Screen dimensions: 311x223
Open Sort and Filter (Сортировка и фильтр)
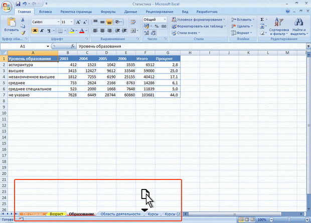coord(279,26)
